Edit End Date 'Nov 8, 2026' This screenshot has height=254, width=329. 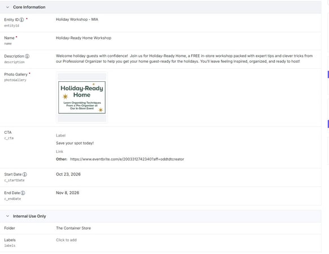point(68,193)
